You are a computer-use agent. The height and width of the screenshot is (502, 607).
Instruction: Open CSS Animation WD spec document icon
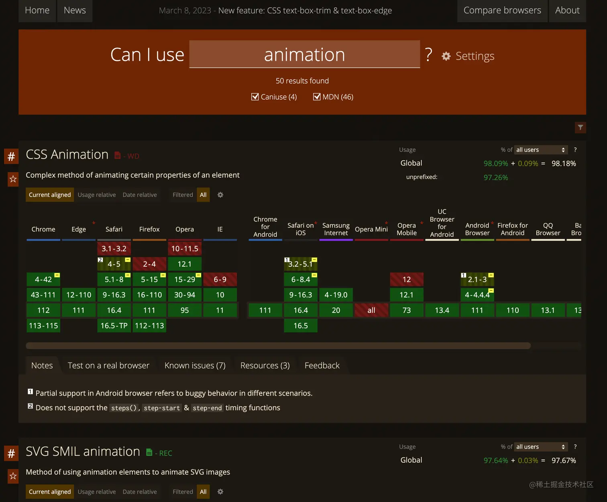[x=117, y=155]
